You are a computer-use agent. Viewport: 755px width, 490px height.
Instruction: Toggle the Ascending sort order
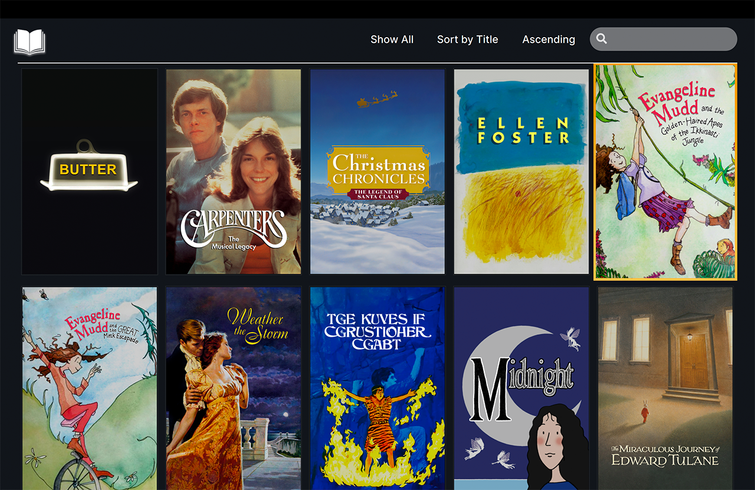pyautogui.click(x=549, y=40)
